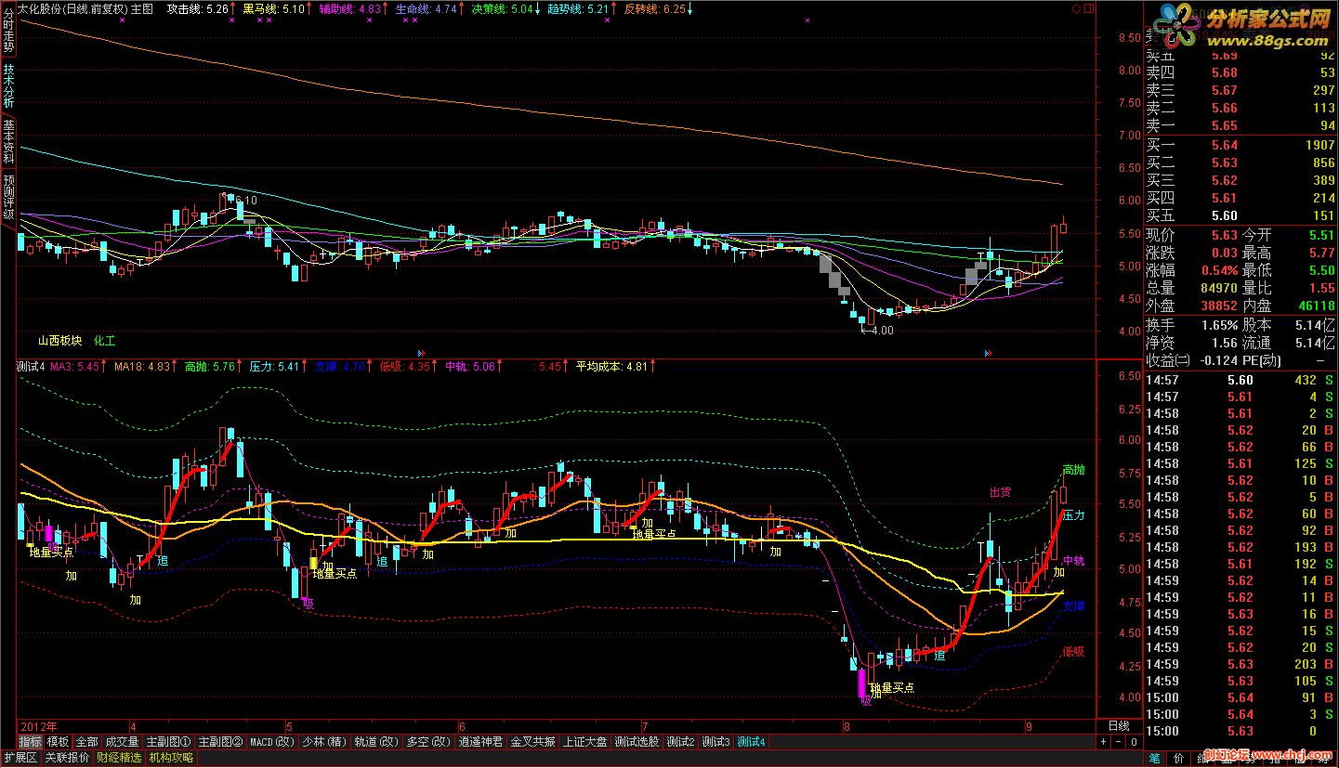Click 买一 bid price 5.64
1339x768 pixels.
click(x=1224, y=145)
